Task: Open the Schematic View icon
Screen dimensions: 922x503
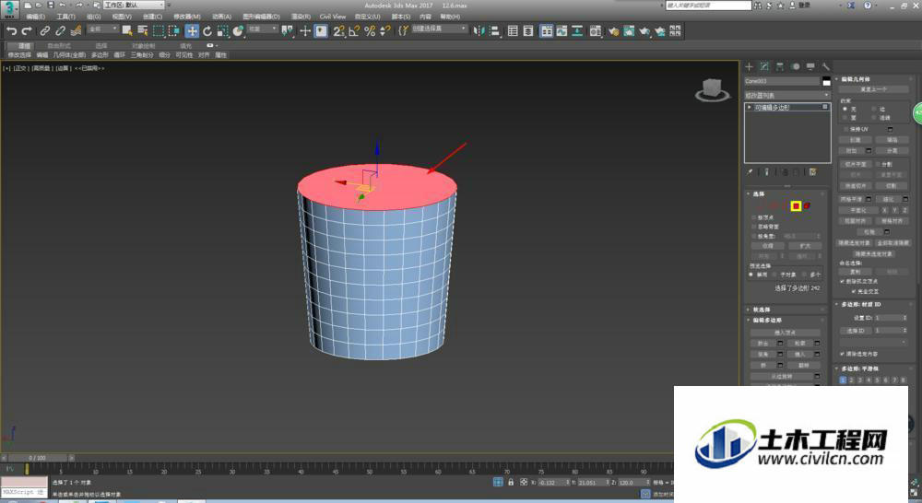Action: 577,31
